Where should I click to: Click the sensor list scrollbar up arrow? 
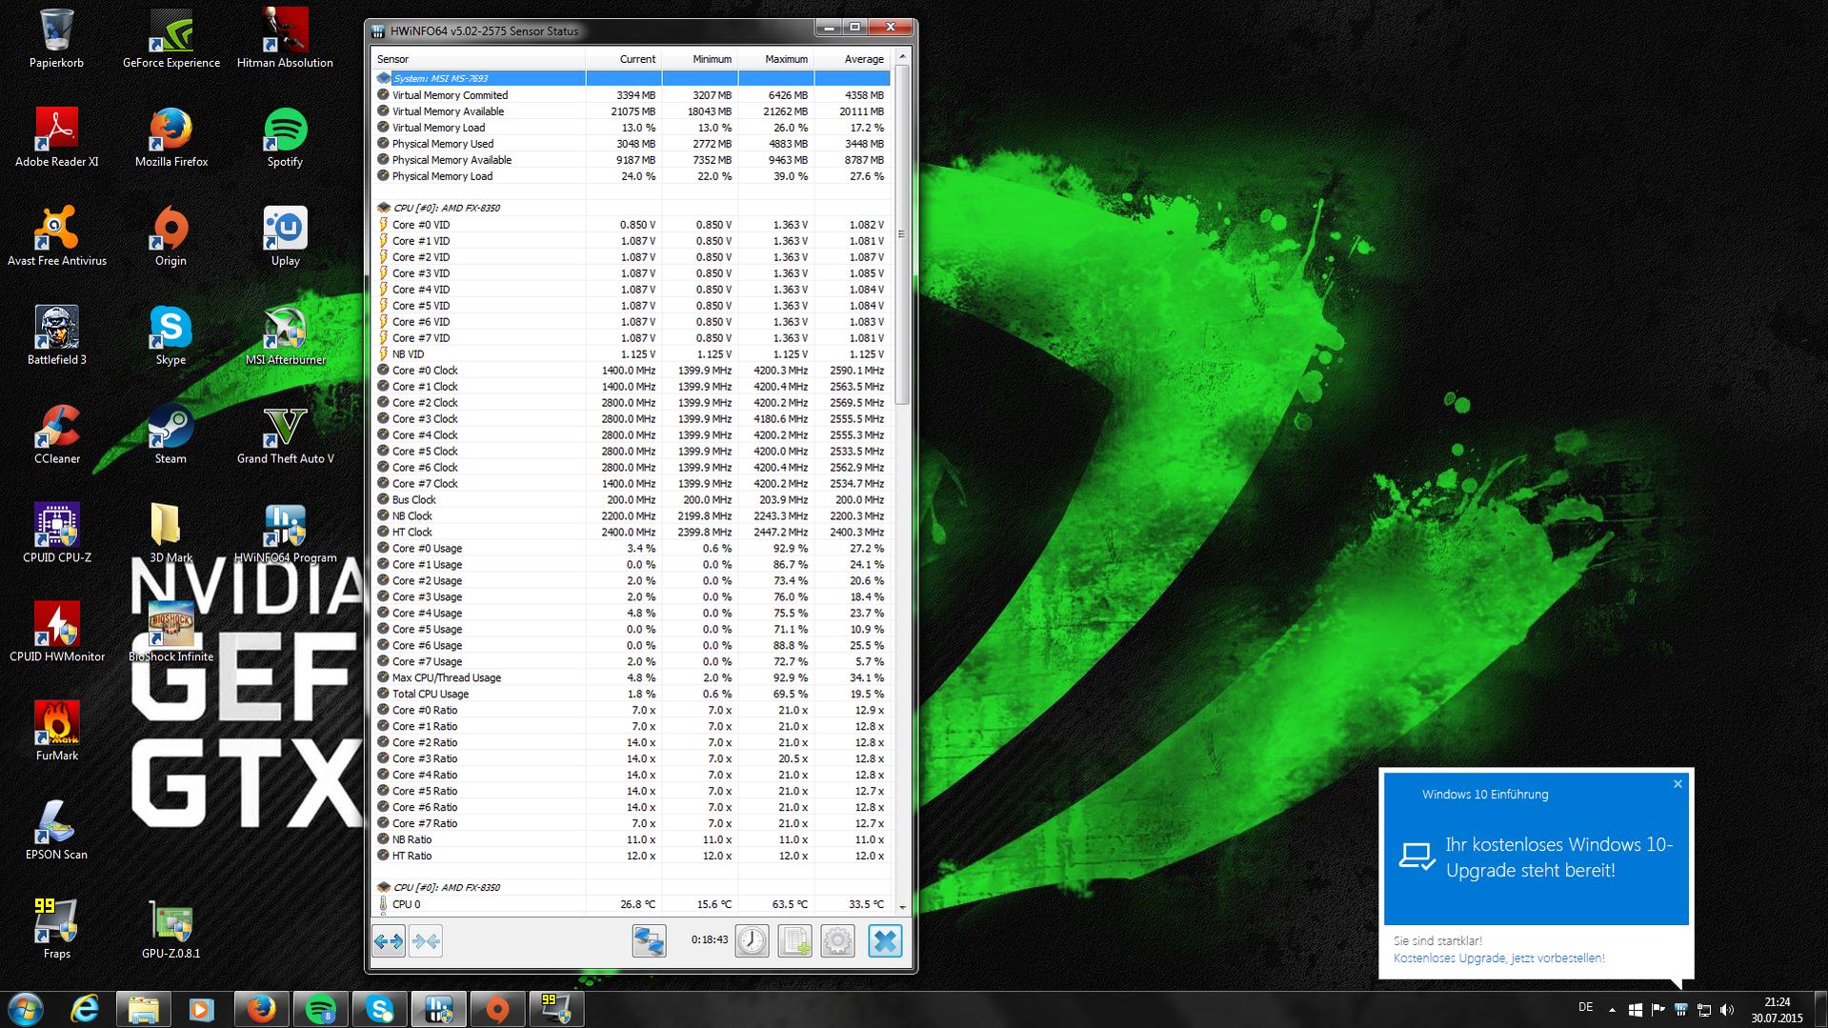point(902,57)
